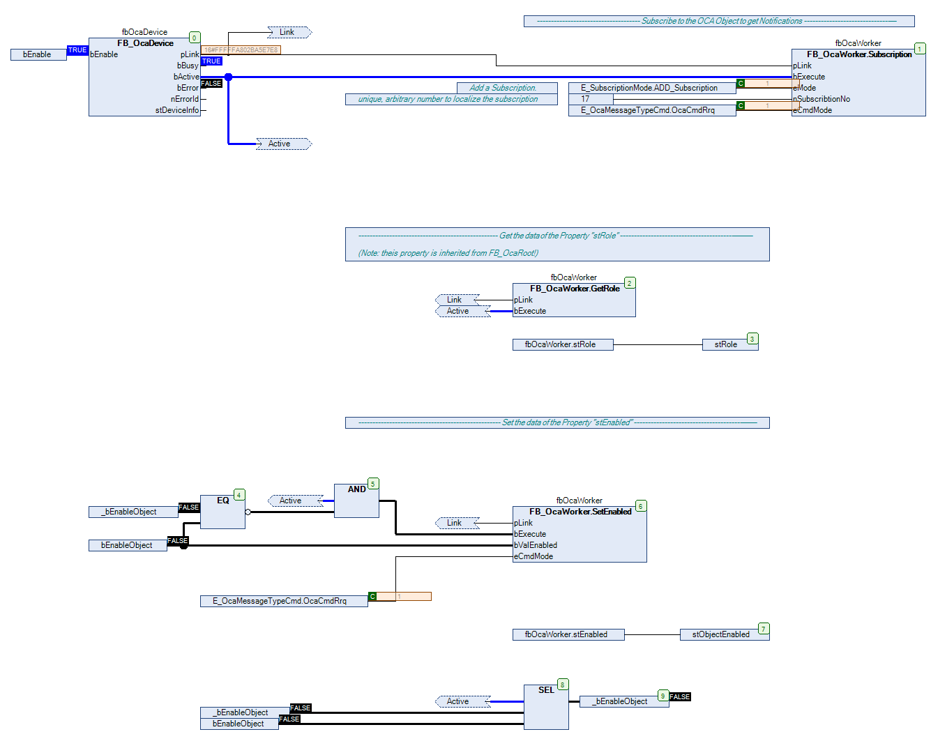The image size is (931, 748).
Task: Click green C icon beside ADD_Subscription constant
Action: tap(741, 84)
